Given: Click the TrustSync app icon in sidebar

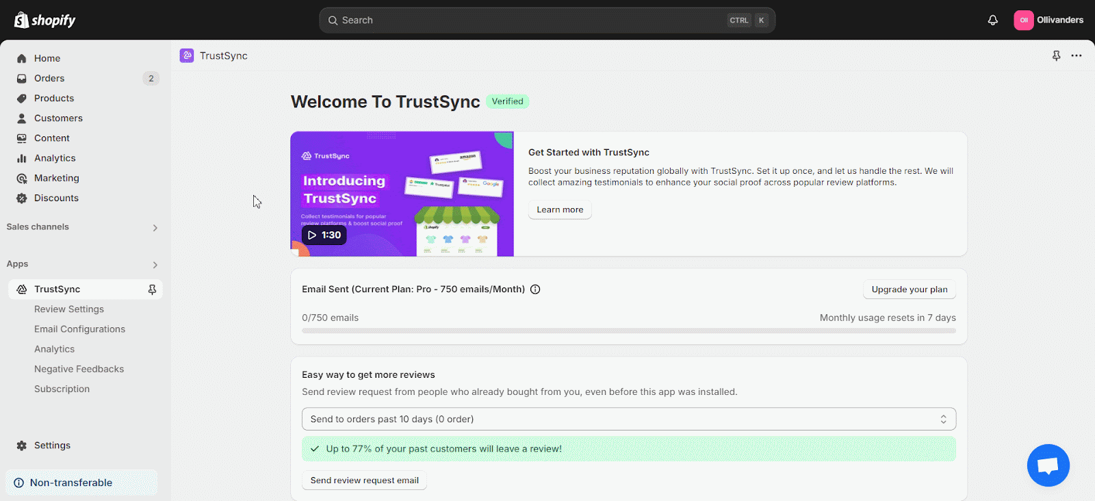Looking at the screenshot, I should [22, 289].
